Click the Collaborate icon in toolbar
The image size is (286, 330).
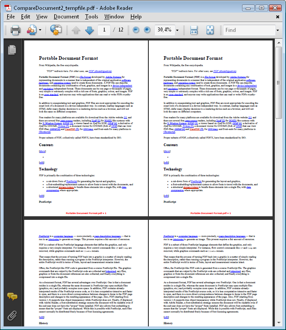[32, 30]
